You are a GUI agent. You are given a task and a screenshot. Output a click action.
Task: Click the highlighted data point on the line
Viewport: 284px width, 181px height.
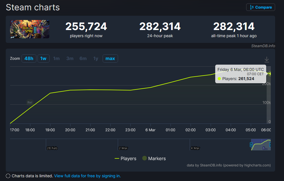tap(270, 73)
